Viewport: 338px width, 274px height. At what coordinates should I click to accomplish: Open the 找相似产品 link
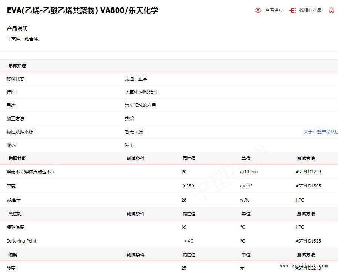click(310, 10)
